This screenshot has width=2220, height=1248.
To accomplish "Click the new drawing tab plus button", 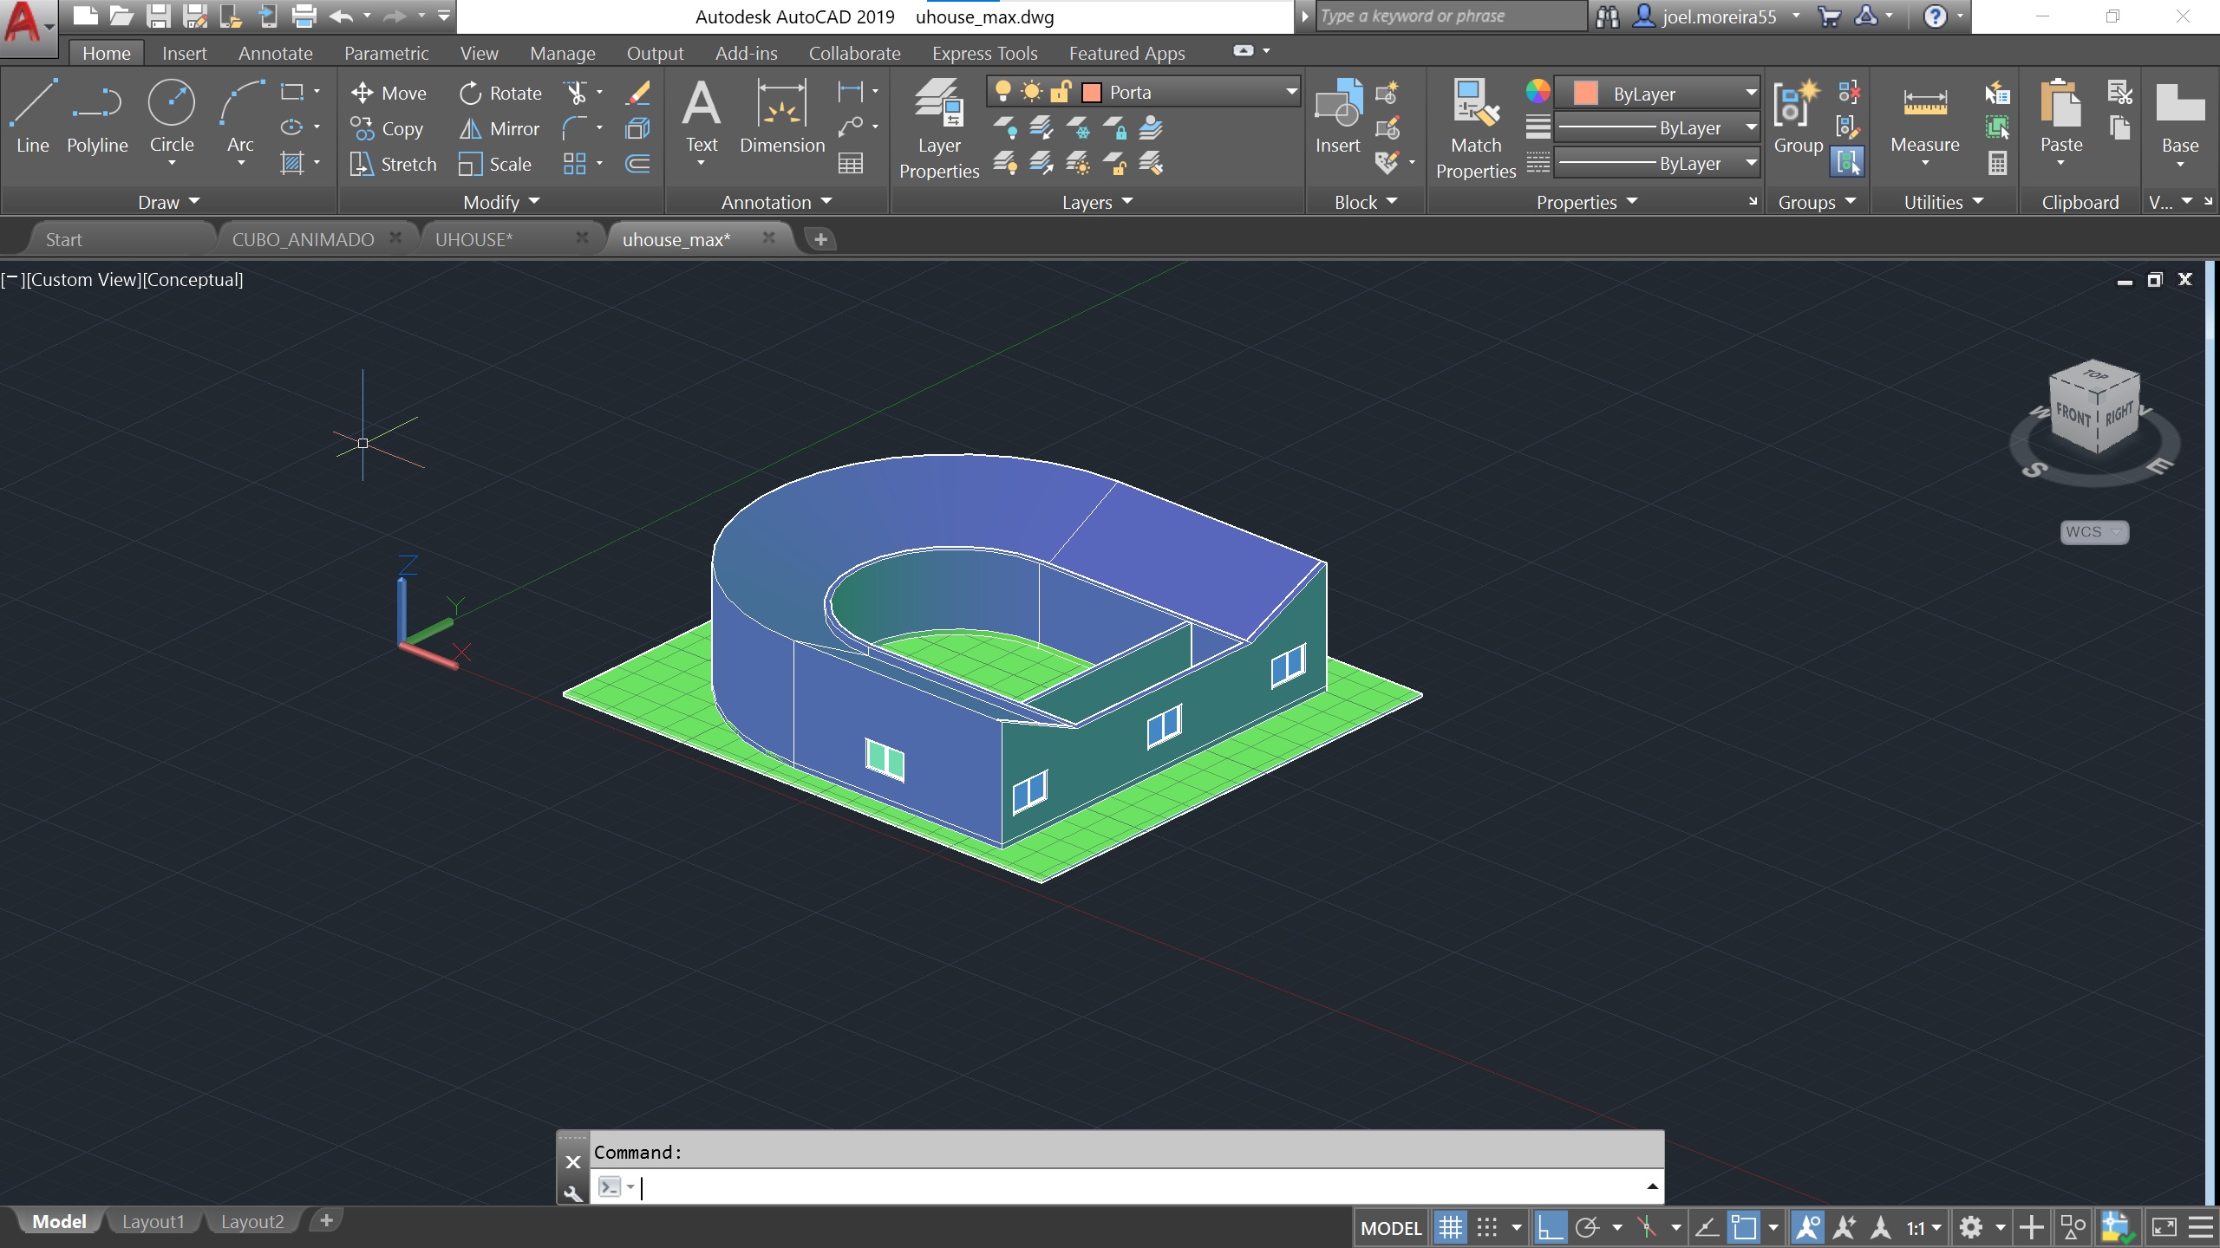I will click(x=820, y=239).
